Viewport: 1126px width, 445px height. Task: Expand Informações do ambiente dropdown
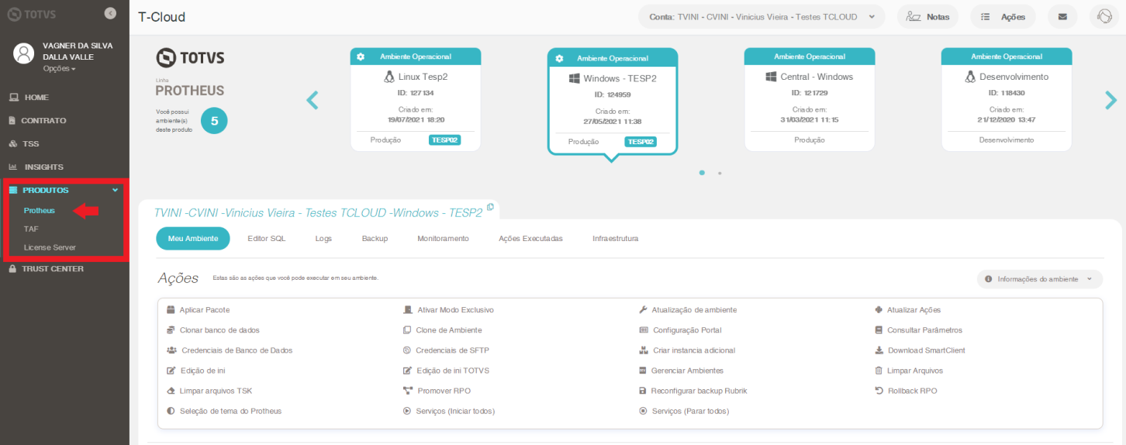1039,279
